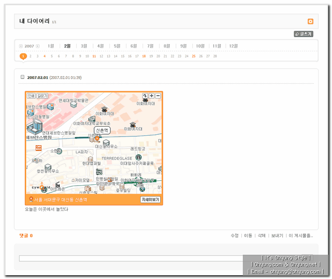This screenshot has height=279, width=332.
Task: Switch to the 12월 month tab
Action: [233, 46]
